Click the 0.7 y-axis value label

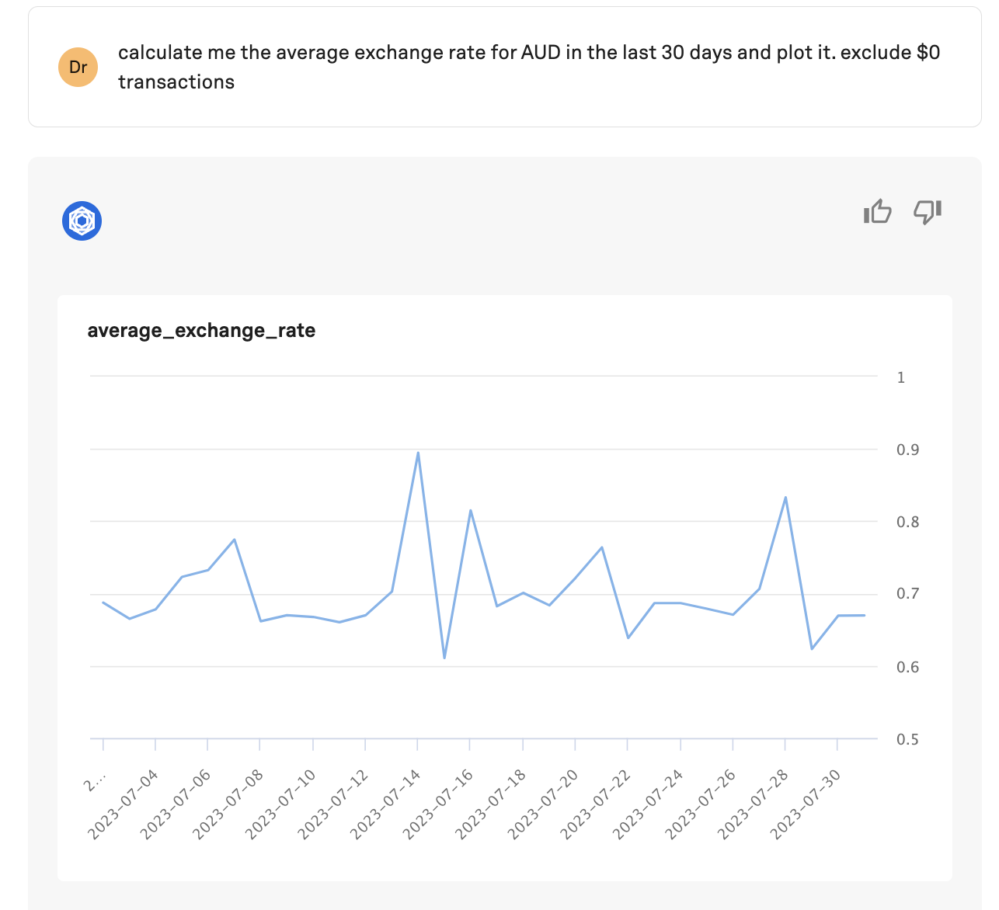[x=907, y=594]
